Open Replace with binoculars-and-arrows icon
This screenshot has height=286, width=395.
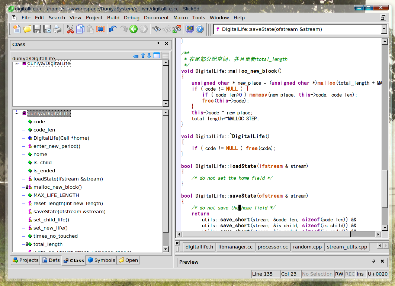(177, 29)
